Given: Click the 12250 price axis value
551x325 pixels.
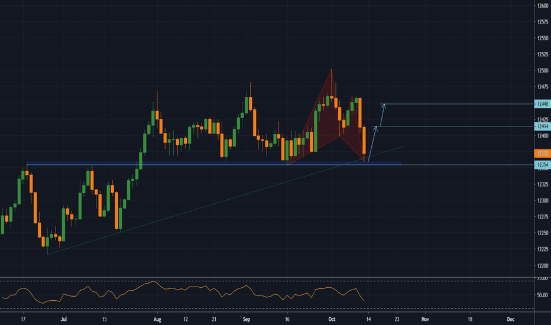Looking at the screenshot, I should pyautogui.click(x=543, y=233).
